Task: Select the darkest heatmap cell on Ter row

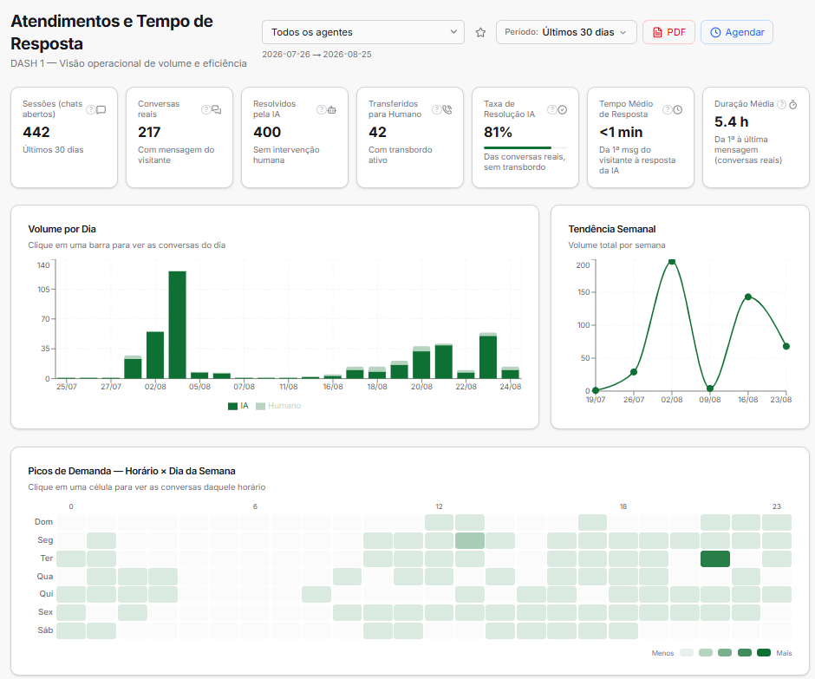Action: click(x=715, y=559)
